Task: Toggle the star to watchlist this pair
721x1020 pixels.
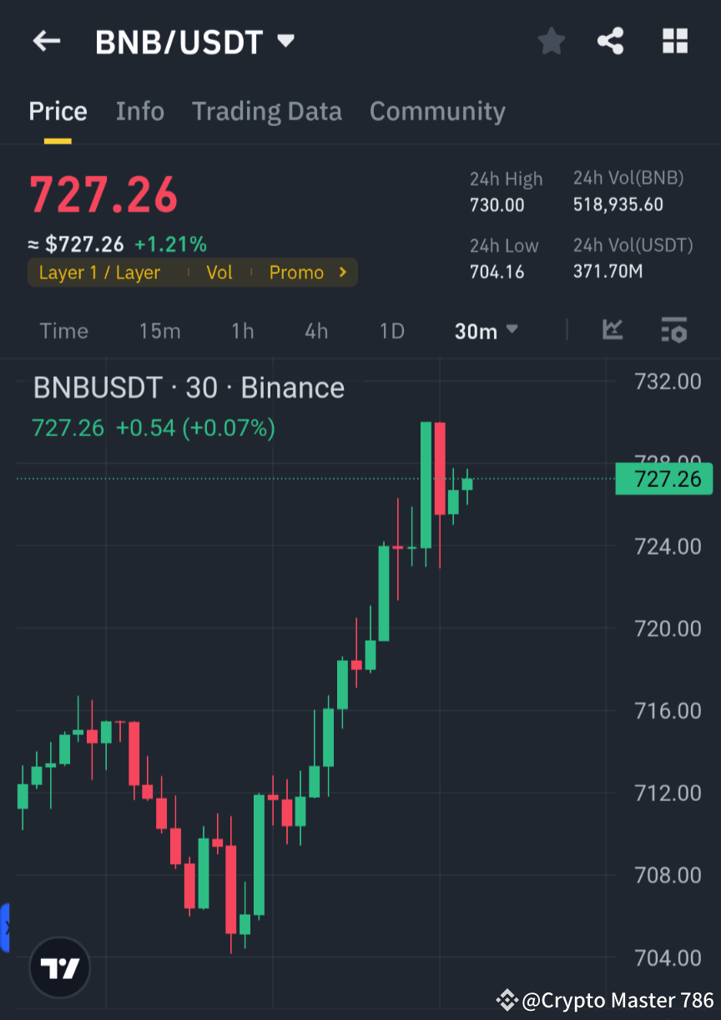Action: (551, 40)
